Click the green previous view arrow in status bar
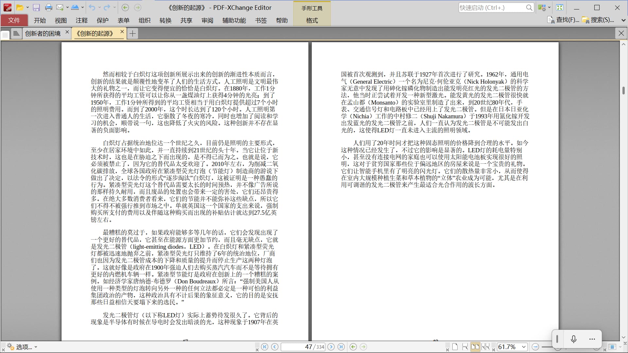The height and width of the screenshot is (353, 628). point(353,347)
